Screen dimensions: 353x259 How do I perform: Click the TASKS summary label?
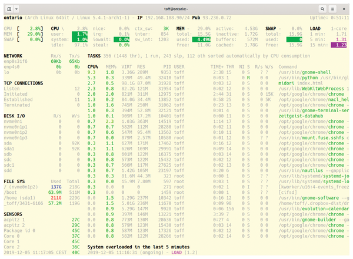pyautogui.click(x=94, y=56)
